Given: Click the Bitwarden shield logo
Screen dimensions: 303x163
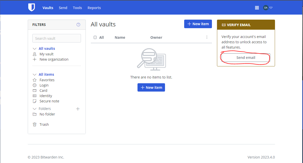Looking at the screenshot, I should pos(31,8).
